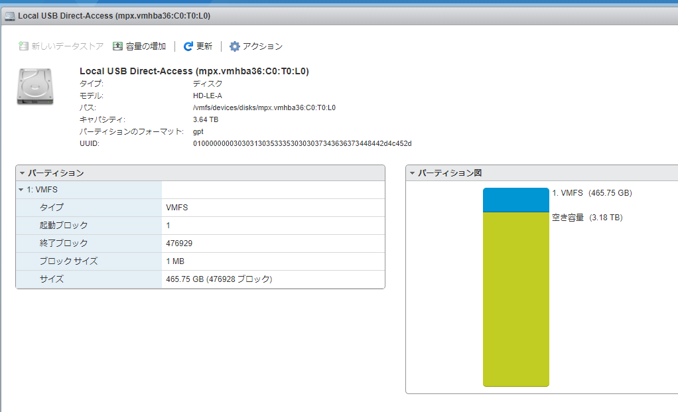Select 容量の増加 button label
Viewport: 678px width, 412px height.
coord(146,46)
